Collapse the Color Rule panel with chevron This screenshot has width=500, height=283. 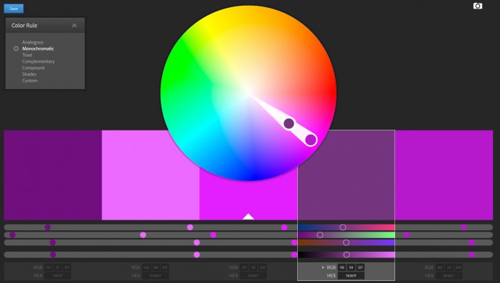pyautogui.click(x=74, y=26)
